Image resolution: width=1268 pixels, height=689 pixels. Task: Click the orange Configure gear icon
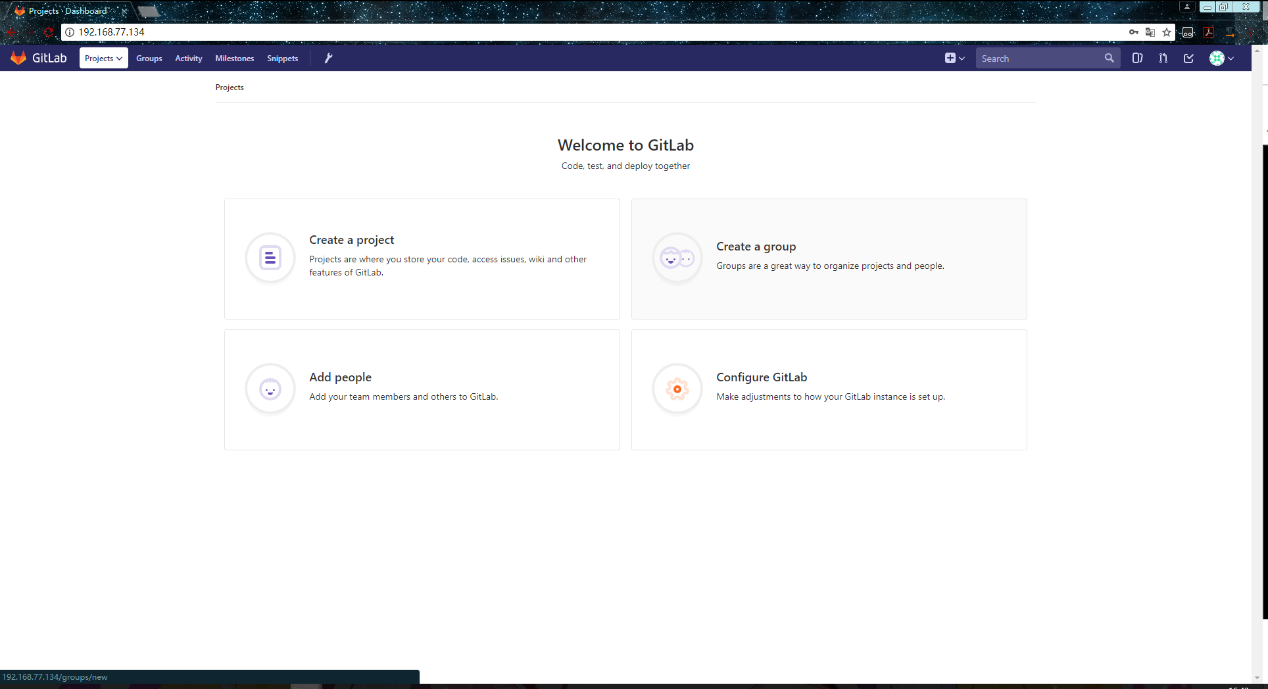[677, 389]
